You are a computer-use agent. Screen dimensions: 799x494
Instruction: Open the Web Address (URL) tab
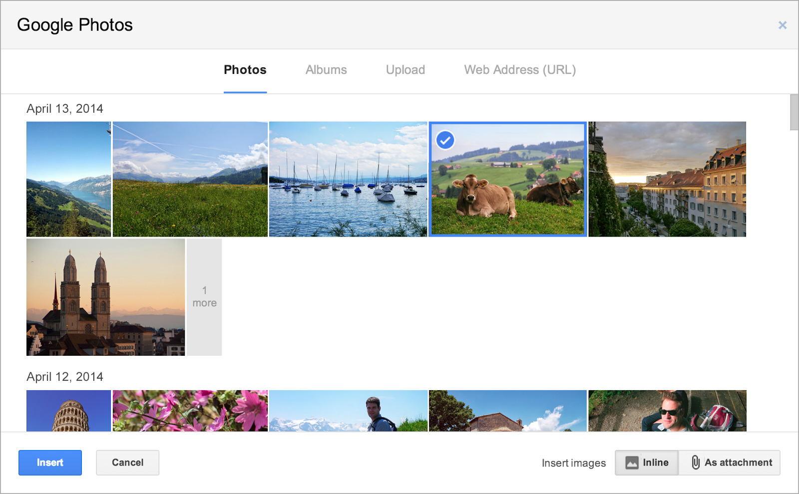[520, 70]
